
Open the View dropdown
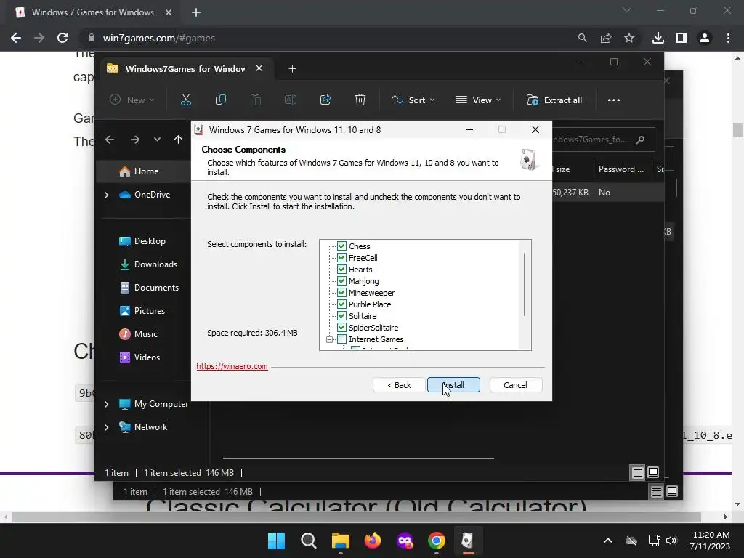pyautogui.click(x=478, y=100)
